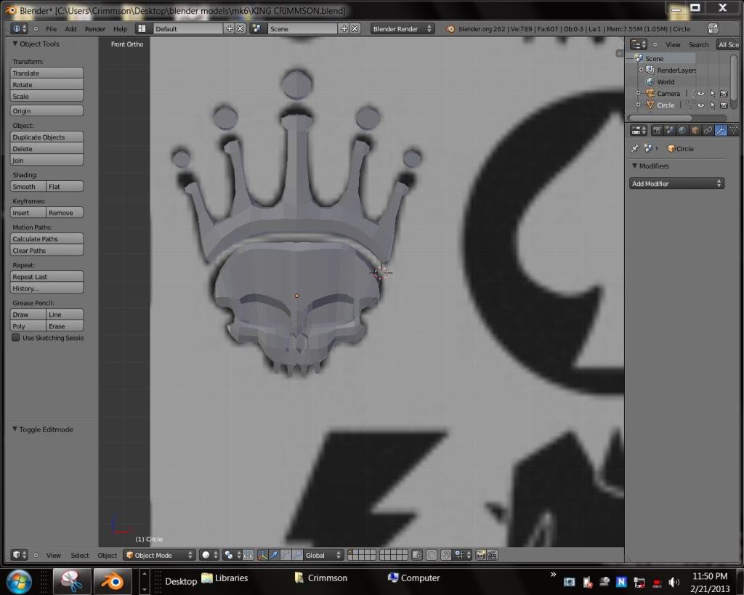Toggle fullscreen with the header corner icon
The width and height of the screenshot is (744, 595).
point(713,28)
